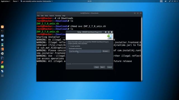The height and width of the screenshot is (100, 179).
Task: Open the volume indicator in the top bar
Action: point(172,1)
